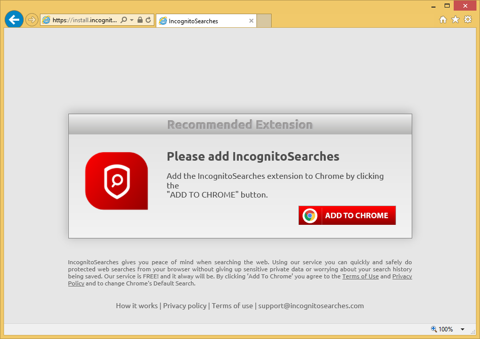
Task: Click support@incognitosearches.com email link
Action: (311, 306)
